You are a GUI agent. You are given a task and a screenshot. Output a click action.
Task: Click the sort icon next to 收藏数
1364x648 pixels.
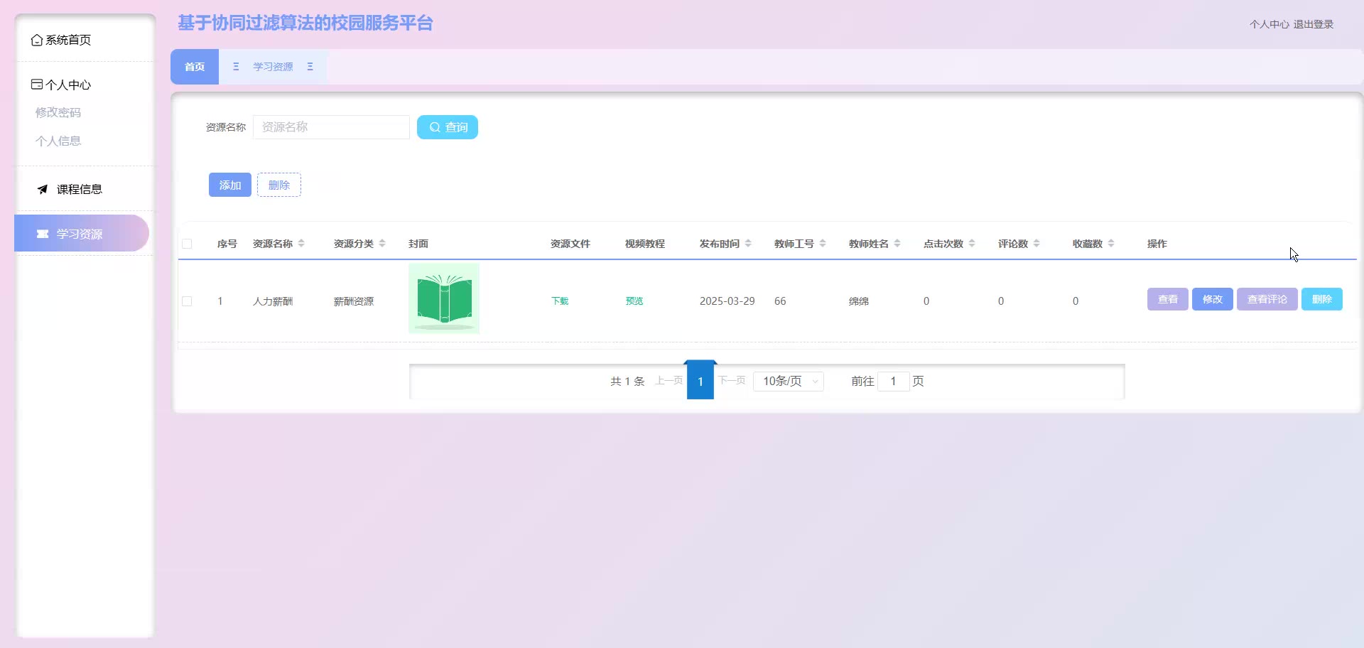pos(1111,244)
